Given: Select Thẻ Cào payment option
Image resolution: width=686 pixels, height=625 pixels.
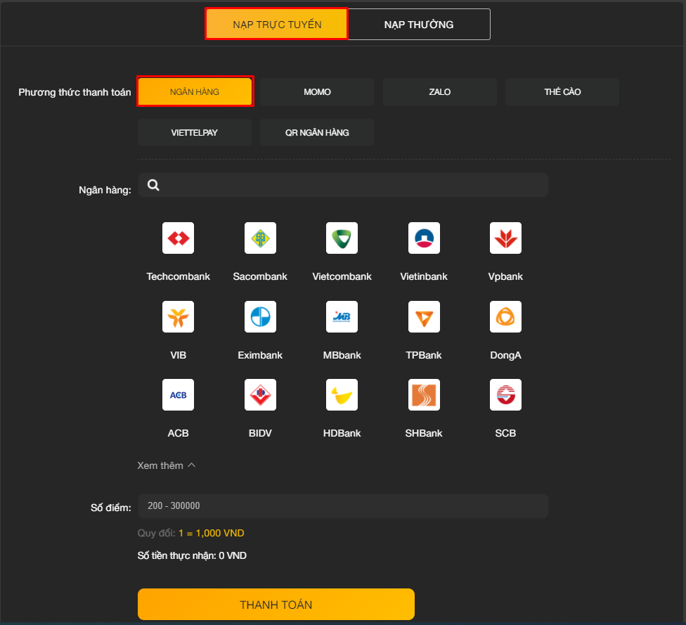Looking at the screenshot, I should [562, 92].
